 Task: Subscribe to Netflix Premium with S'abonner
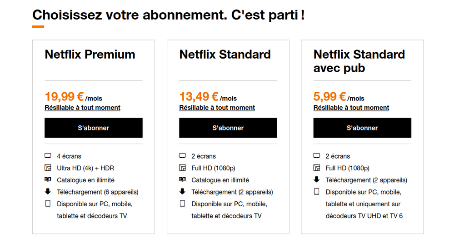[93, 128]
